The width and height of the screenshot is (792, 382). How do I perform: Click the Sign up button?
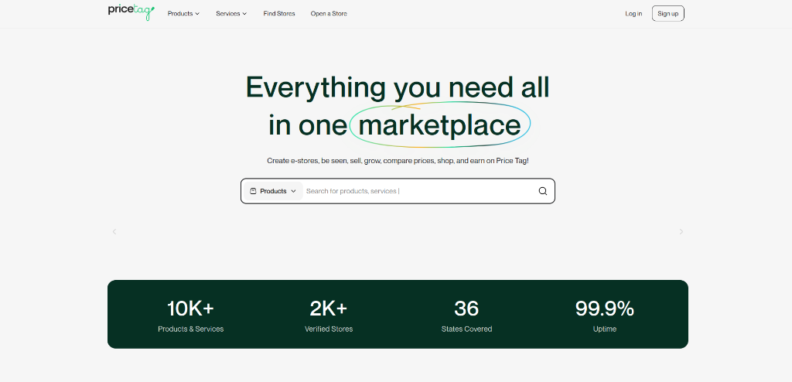[667, 14]
